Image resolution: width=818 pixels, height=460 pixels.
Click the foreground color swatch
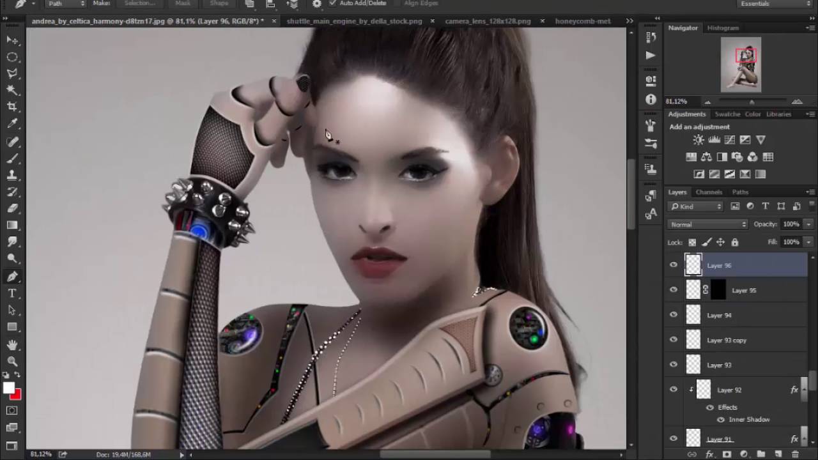[x=9, y=388]
